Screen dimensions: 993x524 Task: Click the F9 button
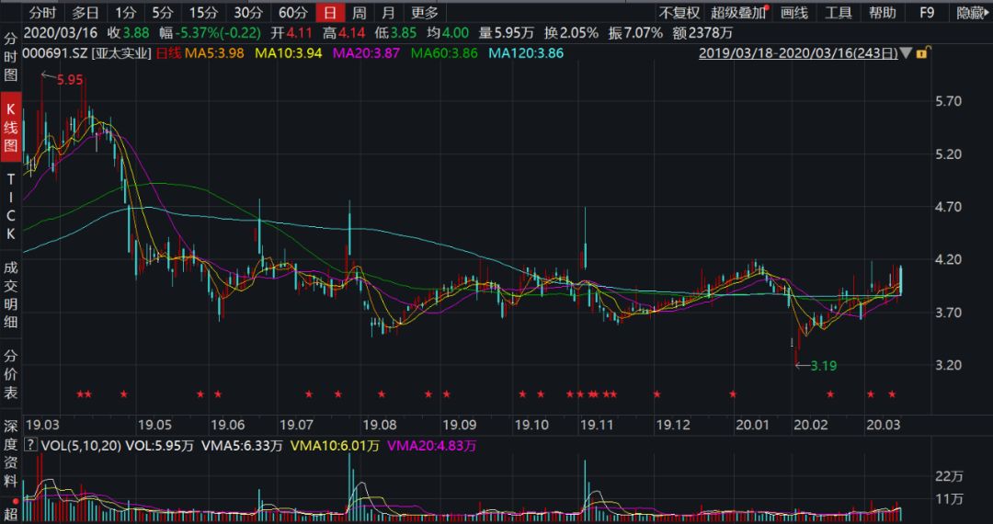coord(927,13)
